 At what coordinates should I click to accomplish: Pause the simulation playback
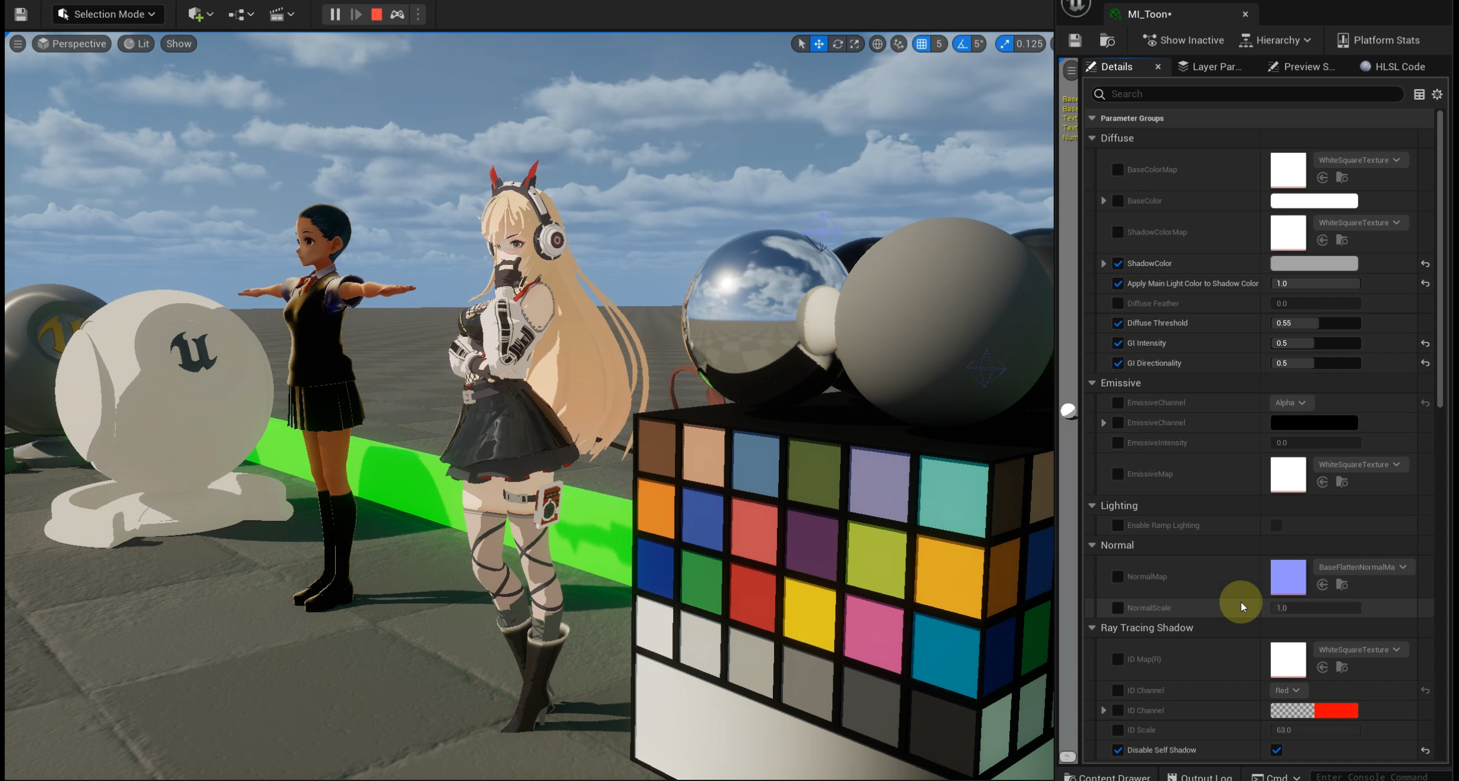(334, 14)
